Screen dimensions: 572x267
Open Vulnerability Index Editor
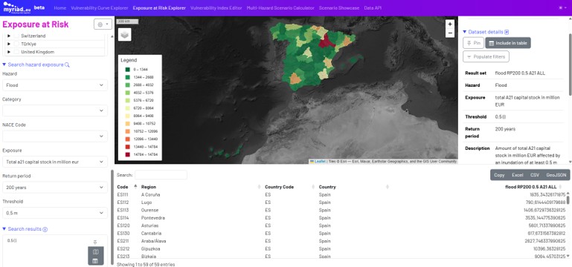coord(216,8)
